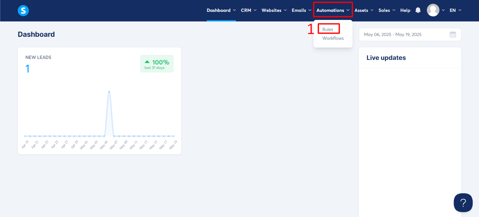Click the Help link in navbar
This screenshot has width=479, height=217.
405,10
